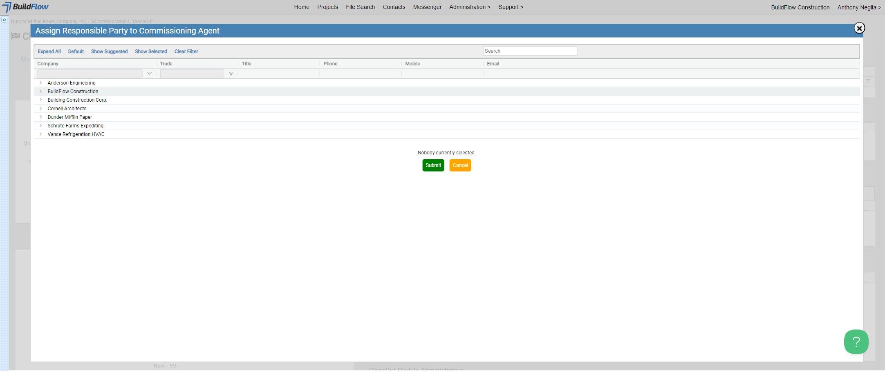The height and width of the screenshot is (372, 885).
Task: Click the 'Nobody currently selected.' status text
Action: click(x=446, y=153)
